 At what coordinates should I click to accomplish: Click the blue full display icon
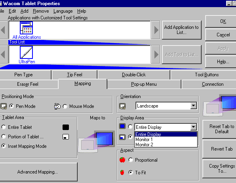tap(122, 126)
